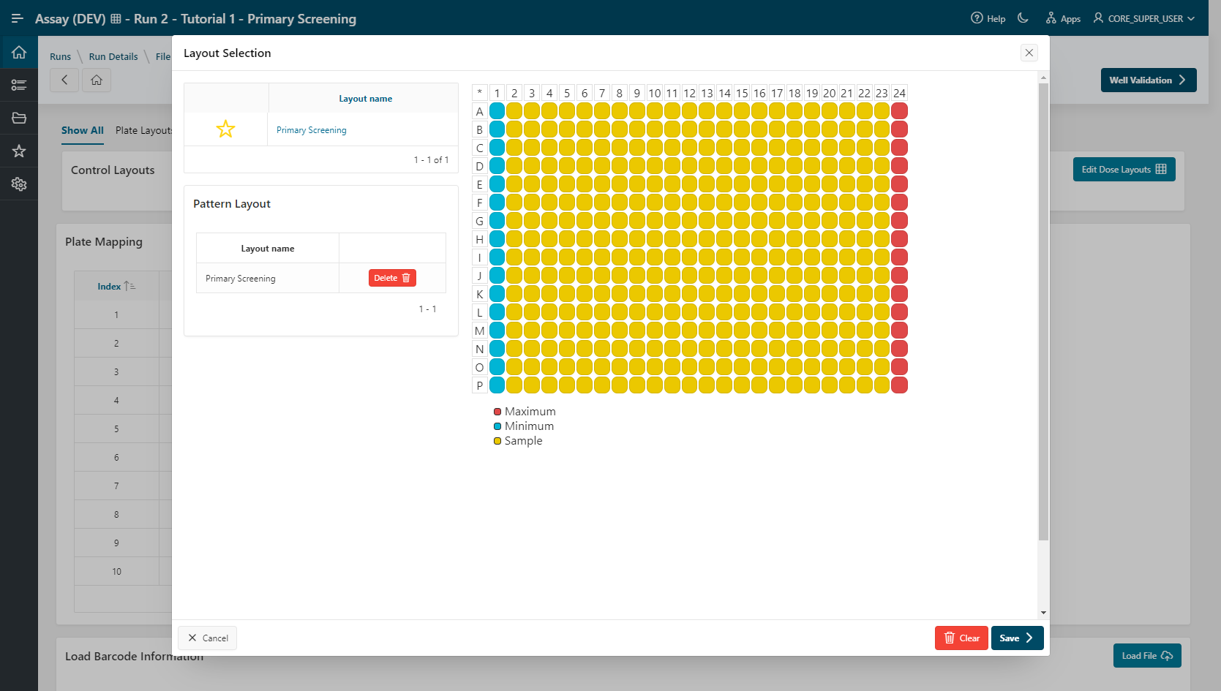Select plate column 24 header
Viewport: 1221px width, 691px height.
click(900, 93)
